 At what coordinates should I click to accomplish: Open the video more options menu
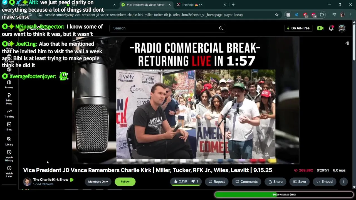pos(344,182)
